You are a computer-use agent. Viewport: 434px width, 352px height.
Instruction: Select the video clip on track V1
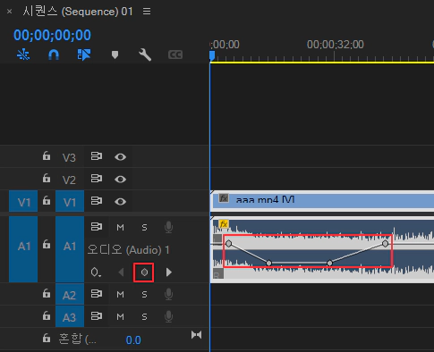coord(322,201)
